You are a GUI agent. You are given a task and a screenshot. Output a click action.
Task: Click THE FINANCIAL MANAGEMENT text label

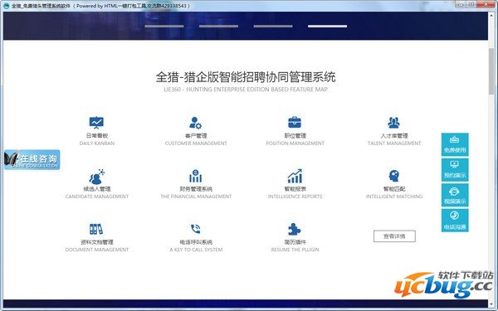[196, 197]
